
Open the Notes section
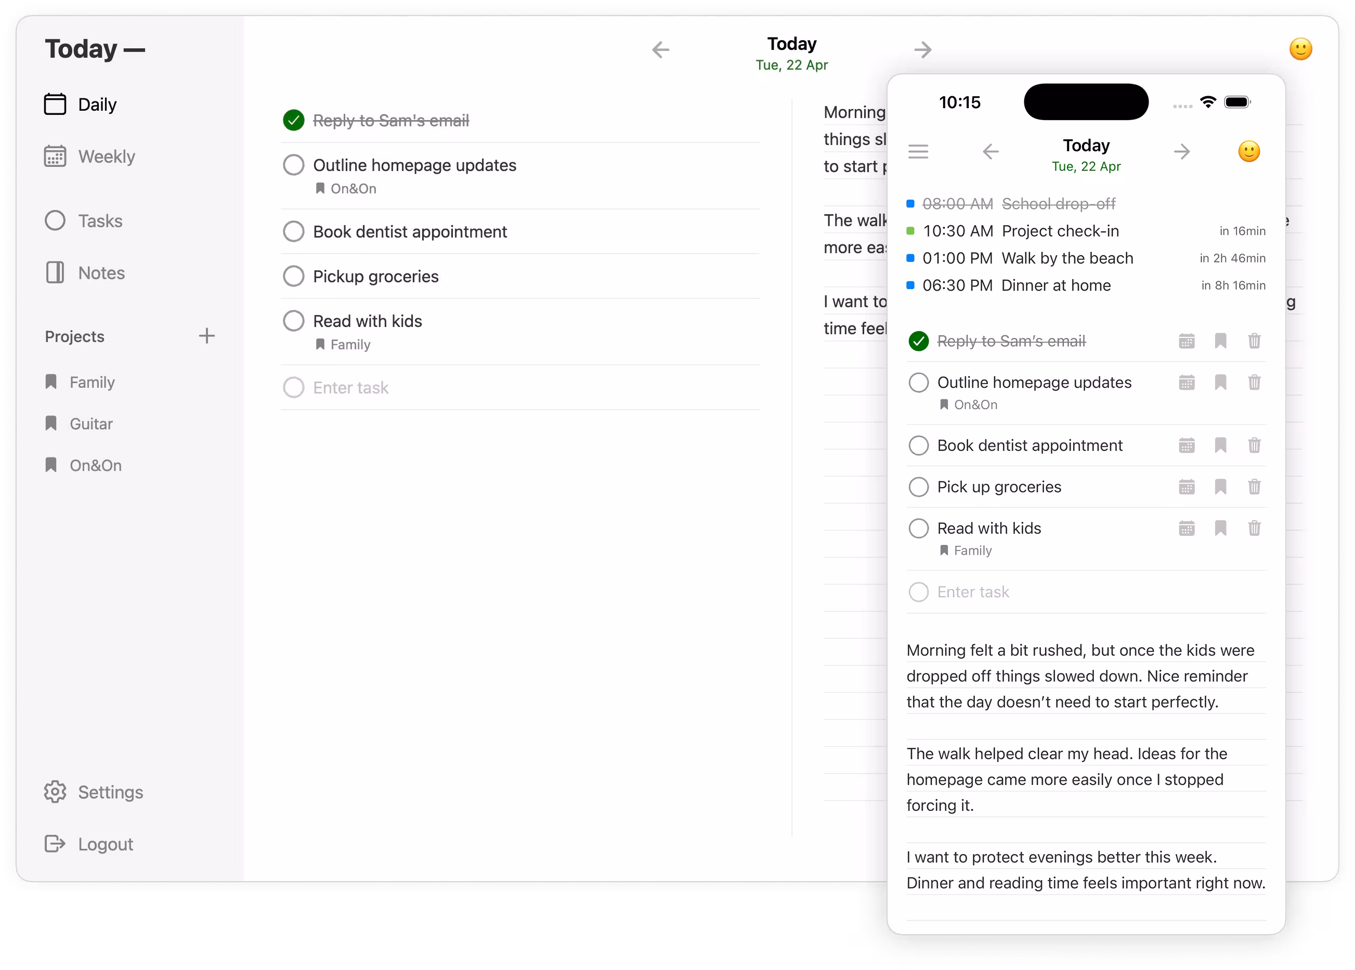(x=101, y=272)
